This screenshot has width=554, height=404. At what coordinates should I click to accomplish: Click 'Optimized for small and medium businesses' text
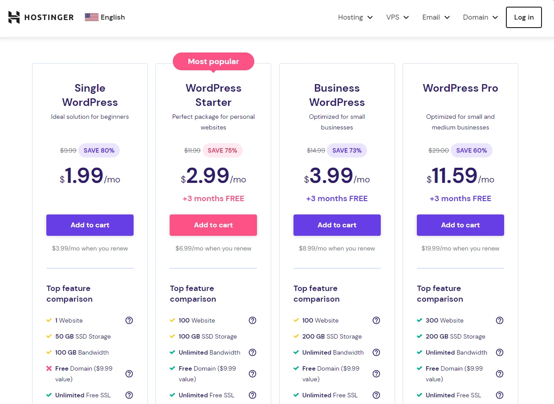pos(460,122)
